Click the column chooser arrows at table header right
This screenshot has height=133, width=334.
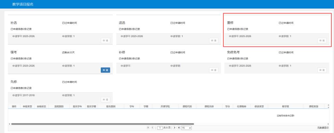328,106
